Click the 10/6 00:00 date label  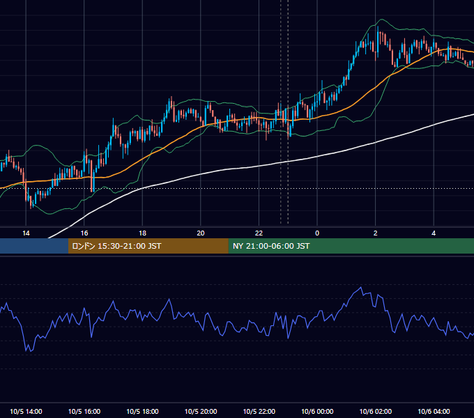(x=317, y=411)
